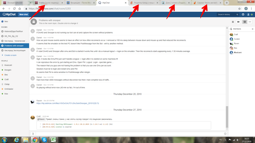This screenshot has height=143, width=255.
Task: Open Excel from the taskbar
Action: tap(53, 140)
